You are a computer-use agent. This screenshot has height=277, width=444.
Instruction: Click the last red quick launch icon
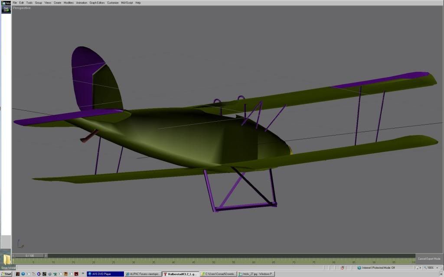76,274
